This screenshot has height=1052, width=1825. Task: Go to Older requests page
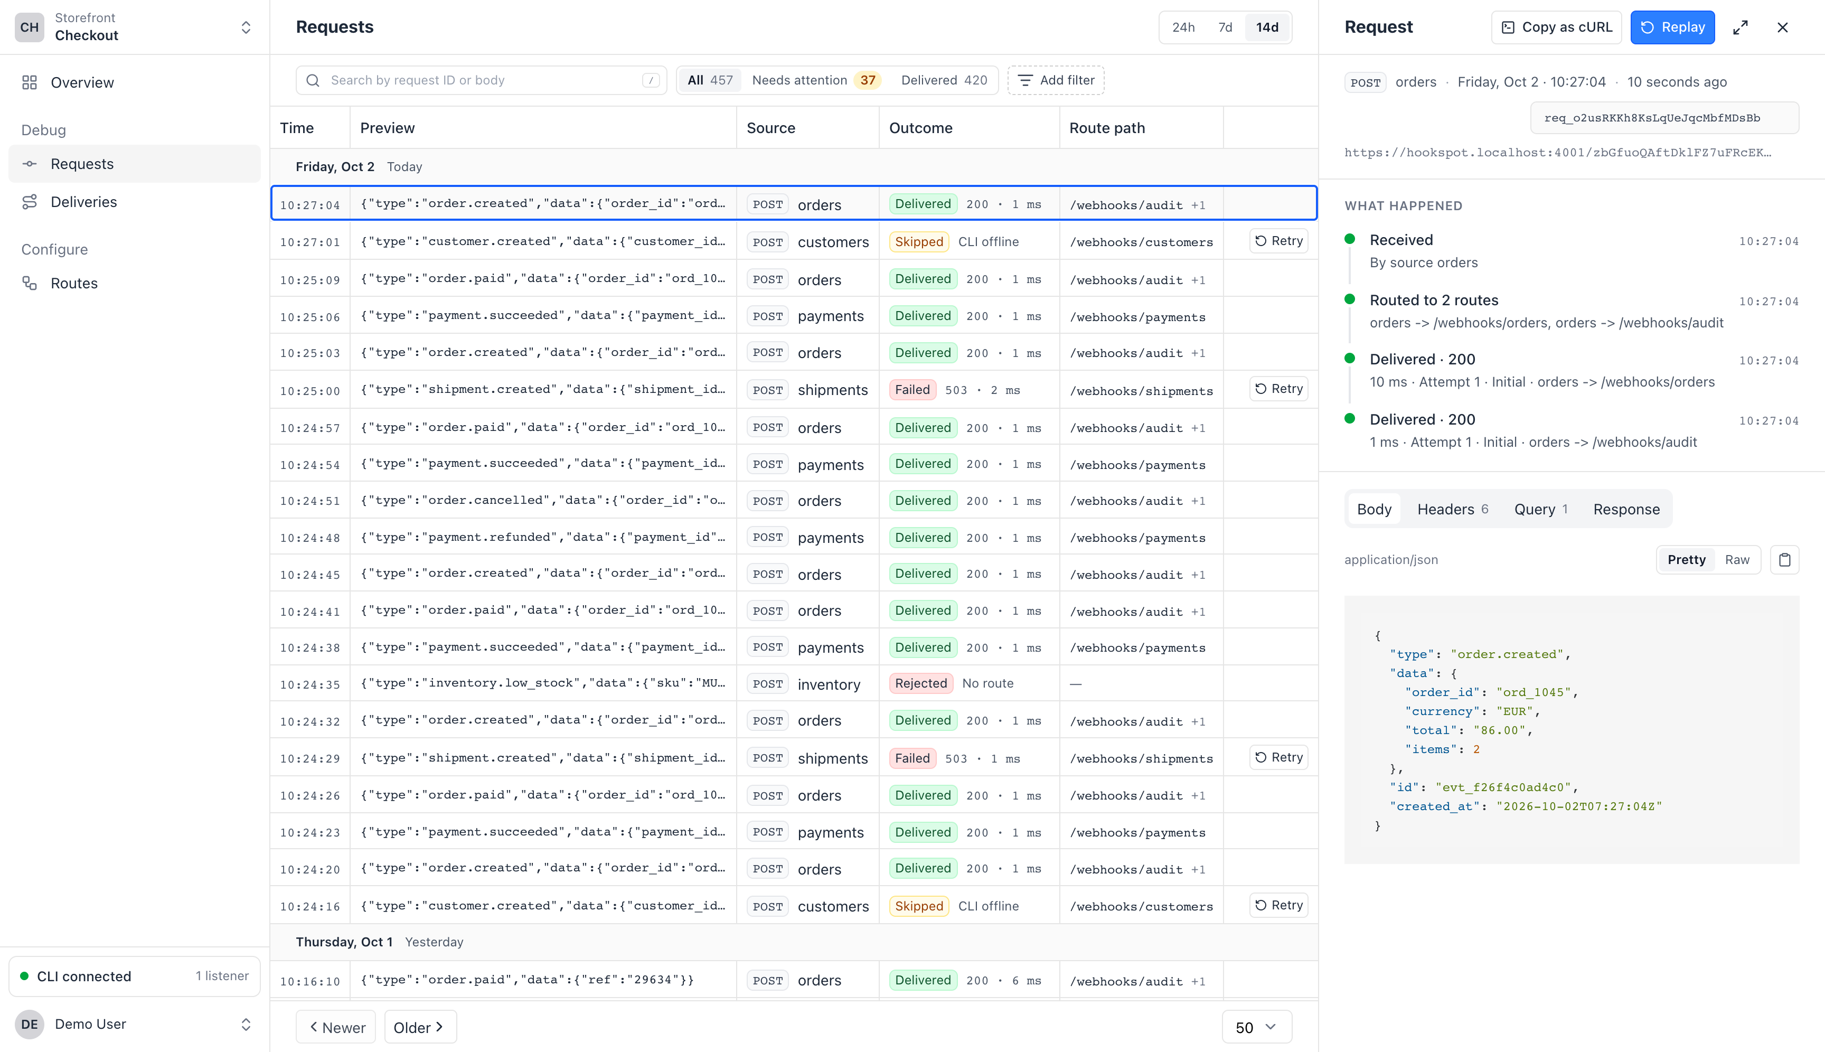pyautogui.click(x=420, y=1027)
